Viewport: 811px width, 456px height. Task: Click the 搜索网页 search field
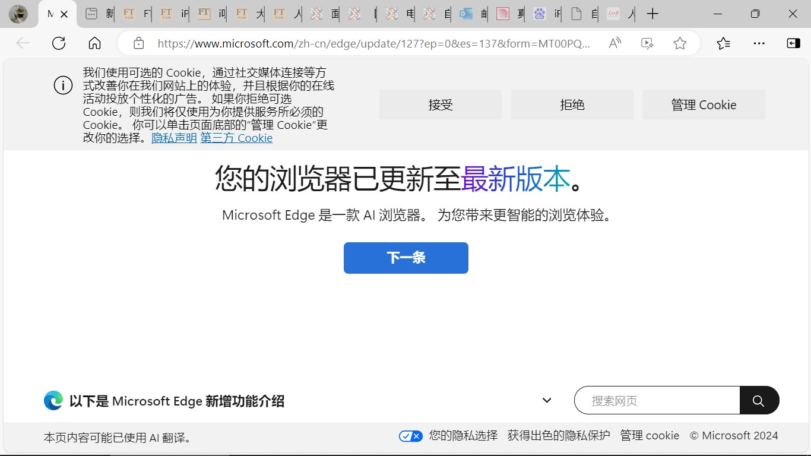pyautogui.click(x=657, y=400)
